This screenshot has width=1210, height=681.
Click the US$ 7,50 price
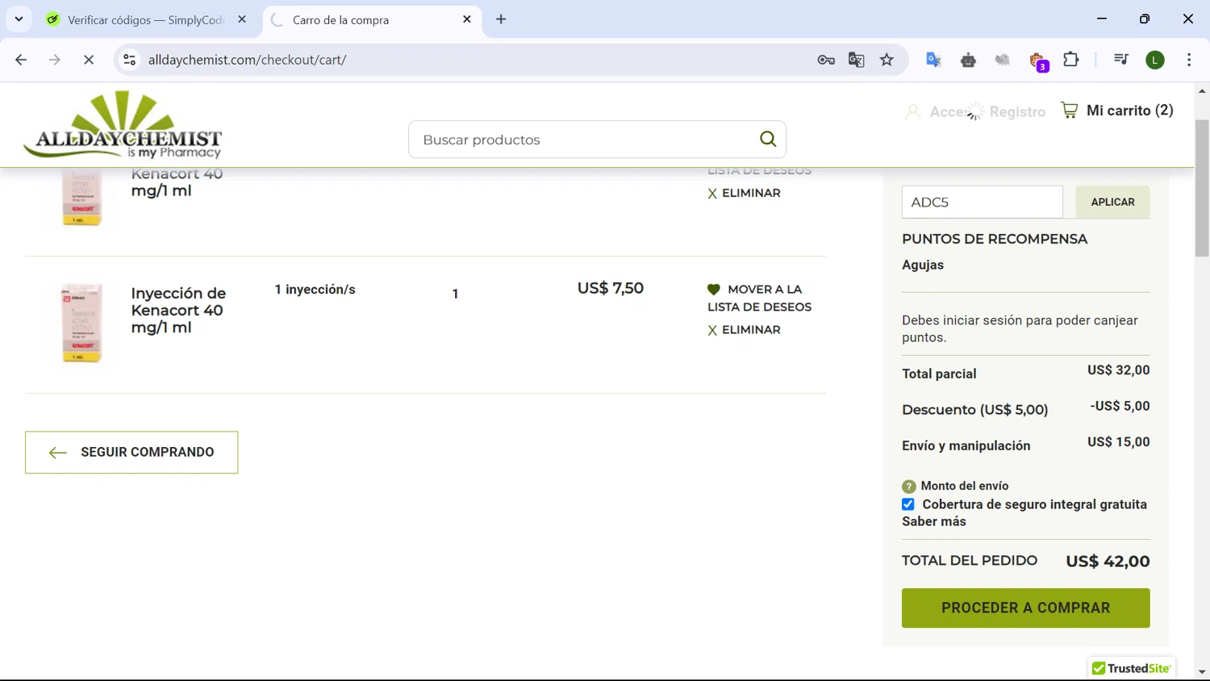(x=611, y=289)
